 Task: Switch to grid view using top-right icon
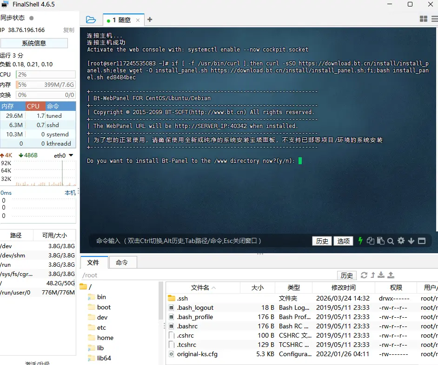423,19
